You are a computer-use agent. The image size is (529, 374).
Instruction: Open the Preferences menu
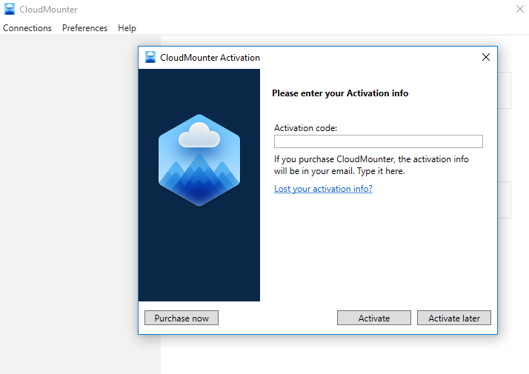(84, 28)
